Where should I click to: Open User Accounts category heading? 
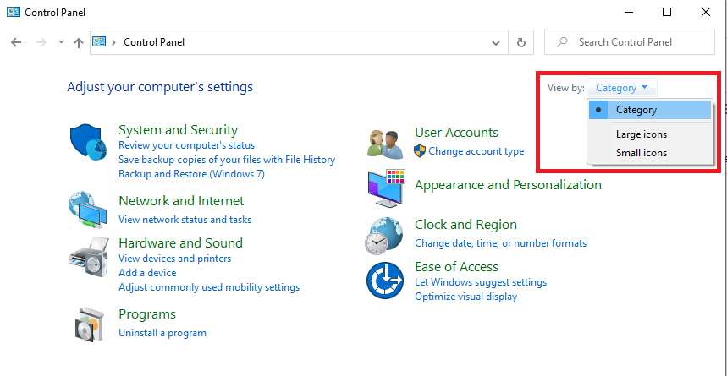pos(456,133)
